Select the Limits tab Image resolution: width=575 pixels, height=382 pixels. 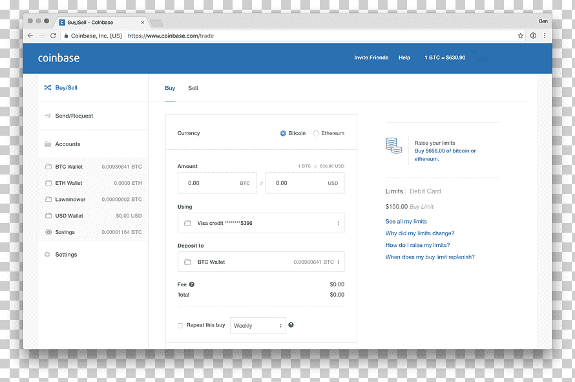tap(394, 191)
